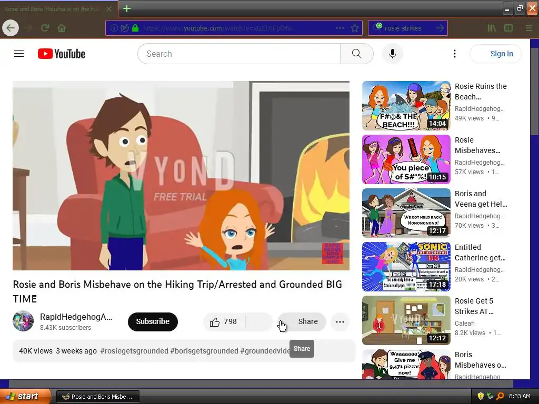Click the Caleah channel name
The height and width of the screenshot is (404, 539).
tap(464, 324)
